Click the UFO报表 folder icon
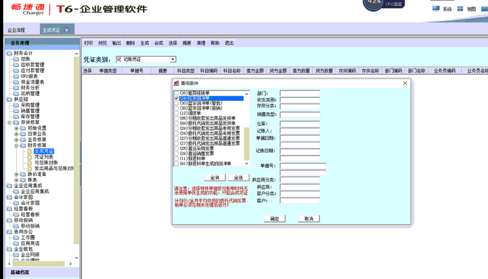This screenshot has width=488, height=279. click(16, 76)
